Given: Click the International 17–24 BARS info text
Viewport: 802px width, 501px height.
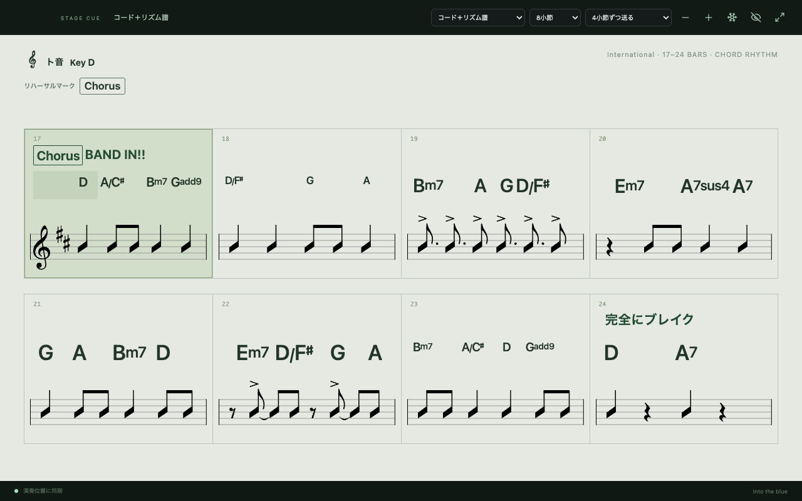Looking at the screenshot, I should [x=692, y=54].
